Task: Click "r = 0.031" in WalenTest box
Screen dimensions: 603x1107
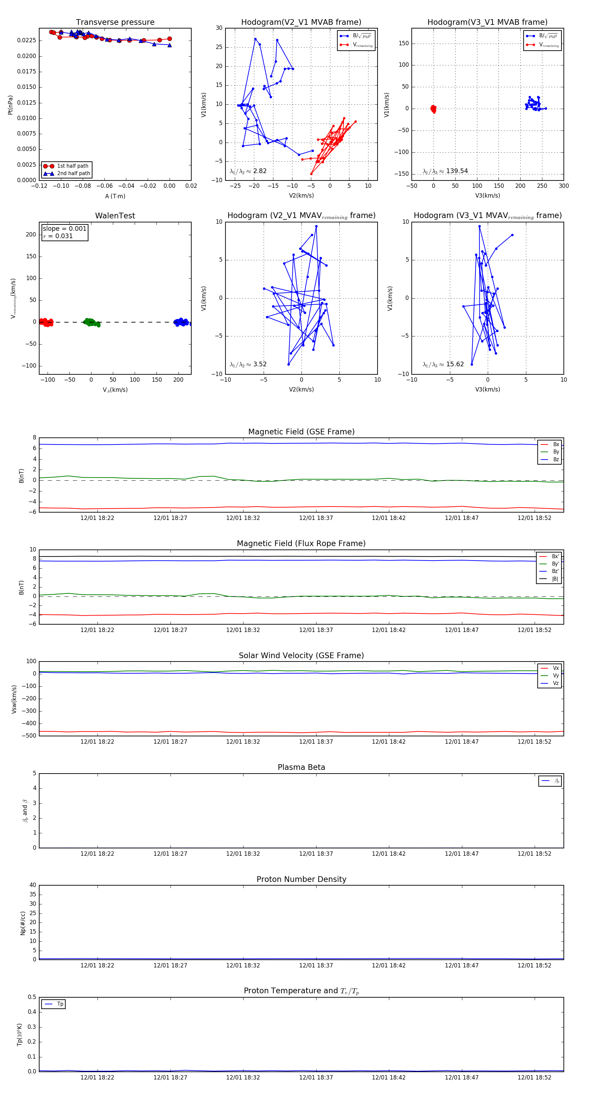Action: 58,236
